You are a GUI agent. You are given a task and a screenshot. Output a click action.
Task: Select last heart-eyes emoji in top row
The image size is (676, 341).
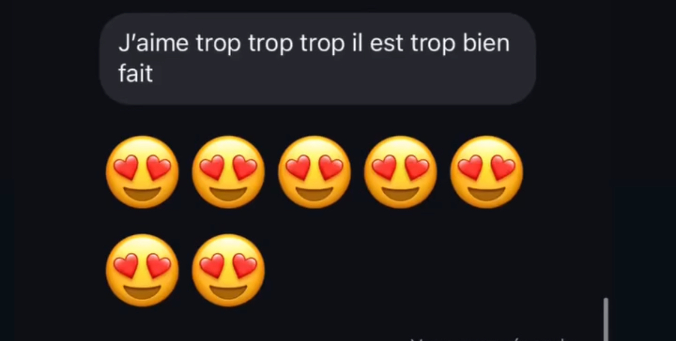[486, 172]
